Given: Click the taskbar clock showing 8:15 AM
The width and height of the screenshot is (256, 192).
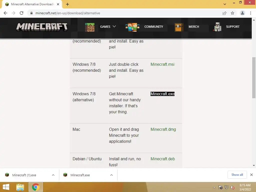Looking at the screenshot, I should [x=245, y=187].
